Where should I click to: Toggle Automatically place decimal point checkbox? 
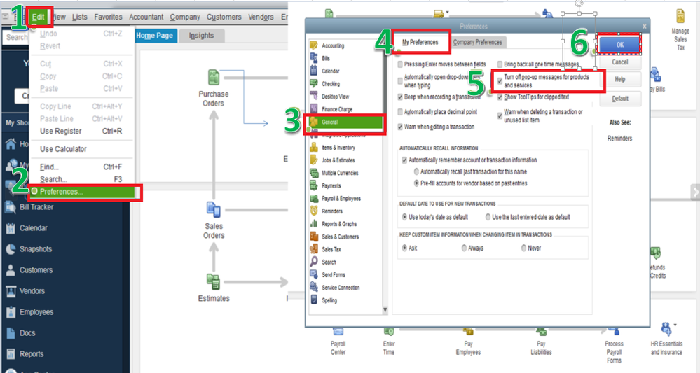click(x=400, y=112)
